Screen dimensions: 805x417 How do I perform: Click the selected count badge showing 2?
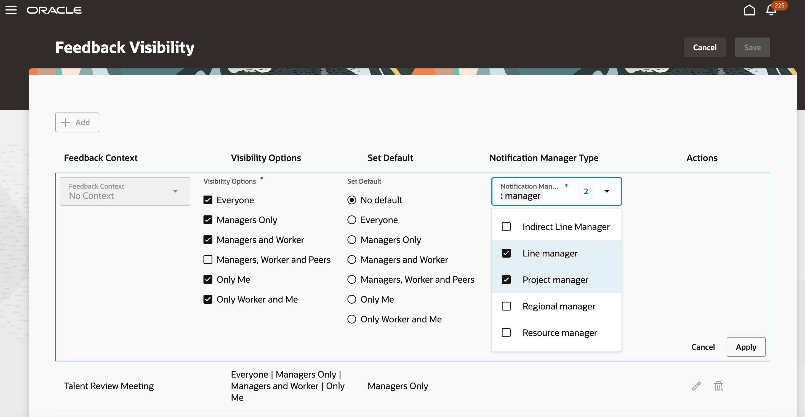(x=586, y=191)
